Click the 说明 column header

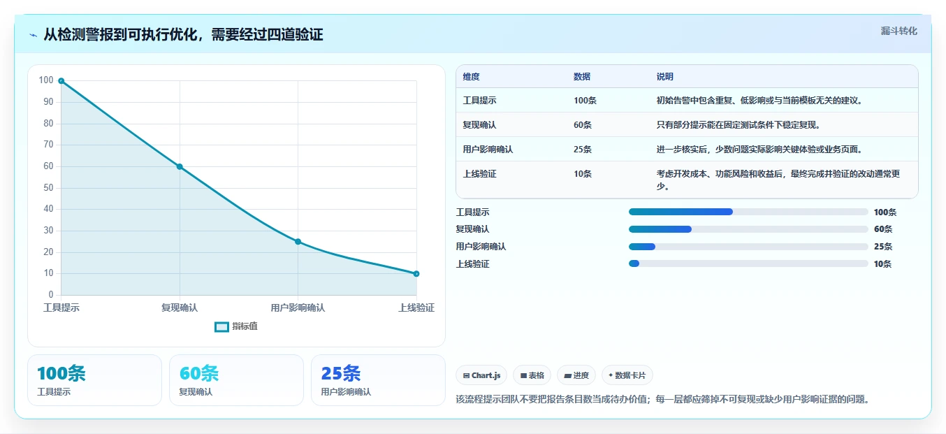[x=665, y=77]
